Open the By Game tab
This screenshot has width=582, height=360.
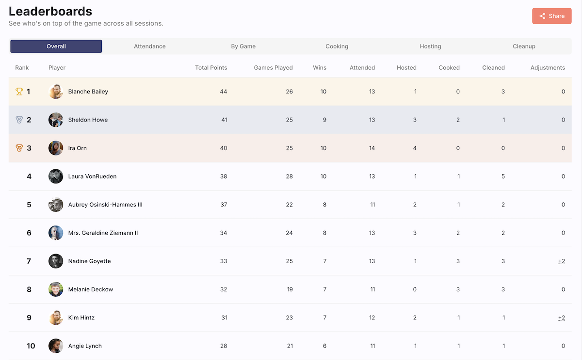point(243,46)
